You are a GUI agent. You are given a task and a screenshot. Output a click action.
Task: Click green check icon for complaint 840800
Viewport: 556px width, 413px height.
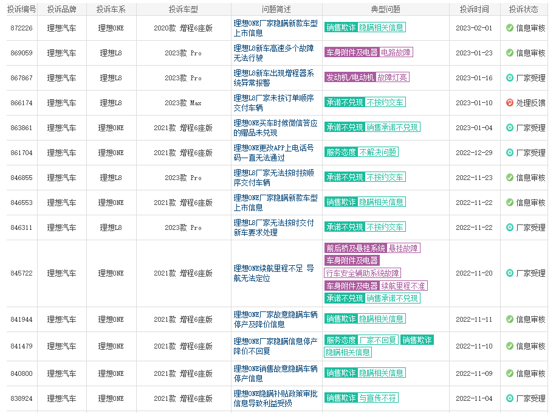(510, 373)
